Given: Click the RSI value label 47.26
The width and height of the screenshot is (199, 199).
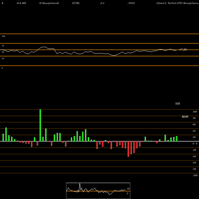Looking at the screenshot, I should coord(183,49).
